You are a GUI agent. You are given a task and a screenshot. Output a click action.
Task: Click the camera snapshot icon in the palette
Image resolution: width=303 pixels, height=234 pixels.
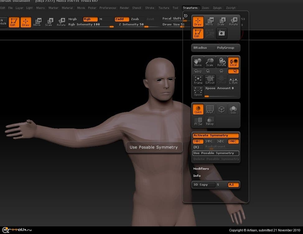click(x=221, y=33)
